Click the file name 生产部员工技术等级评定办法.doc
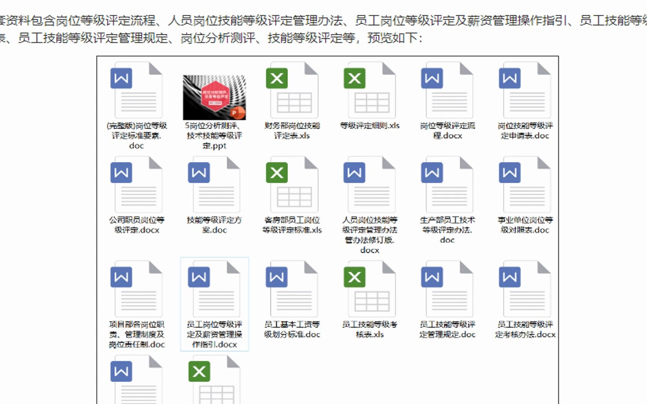647x404 pixels. pos(447,230)
